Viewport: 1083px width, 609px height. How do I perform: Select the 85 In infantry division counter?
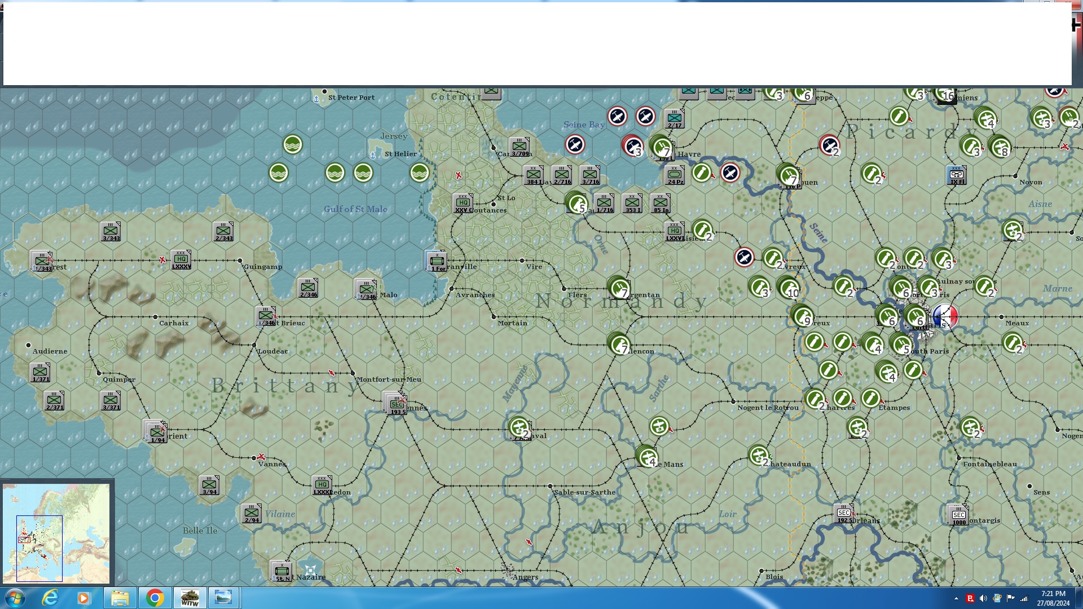661,203
